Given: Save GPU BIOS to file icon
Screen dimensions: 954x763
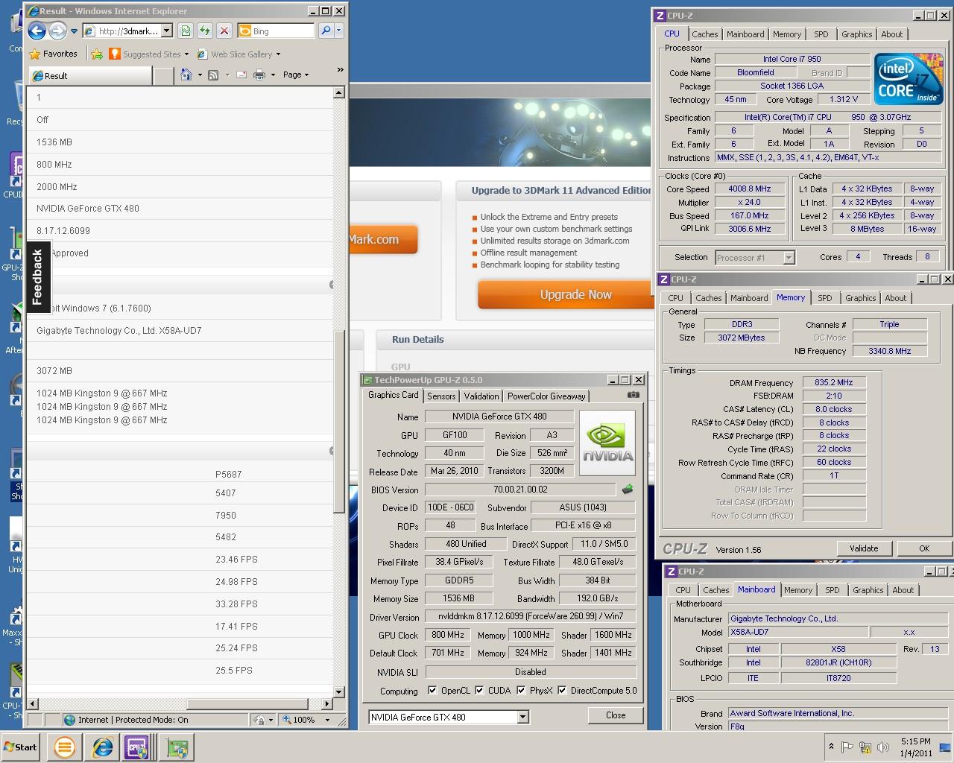Looking at the screenshot, I should pos(628,490).
